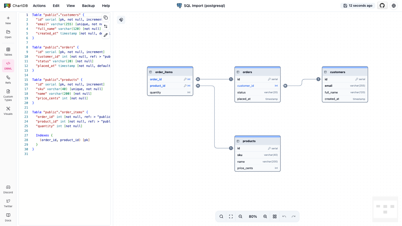The image size is (402, 226).
Task: Copy the DBML code with copy icon
Action: coord(106,18)
